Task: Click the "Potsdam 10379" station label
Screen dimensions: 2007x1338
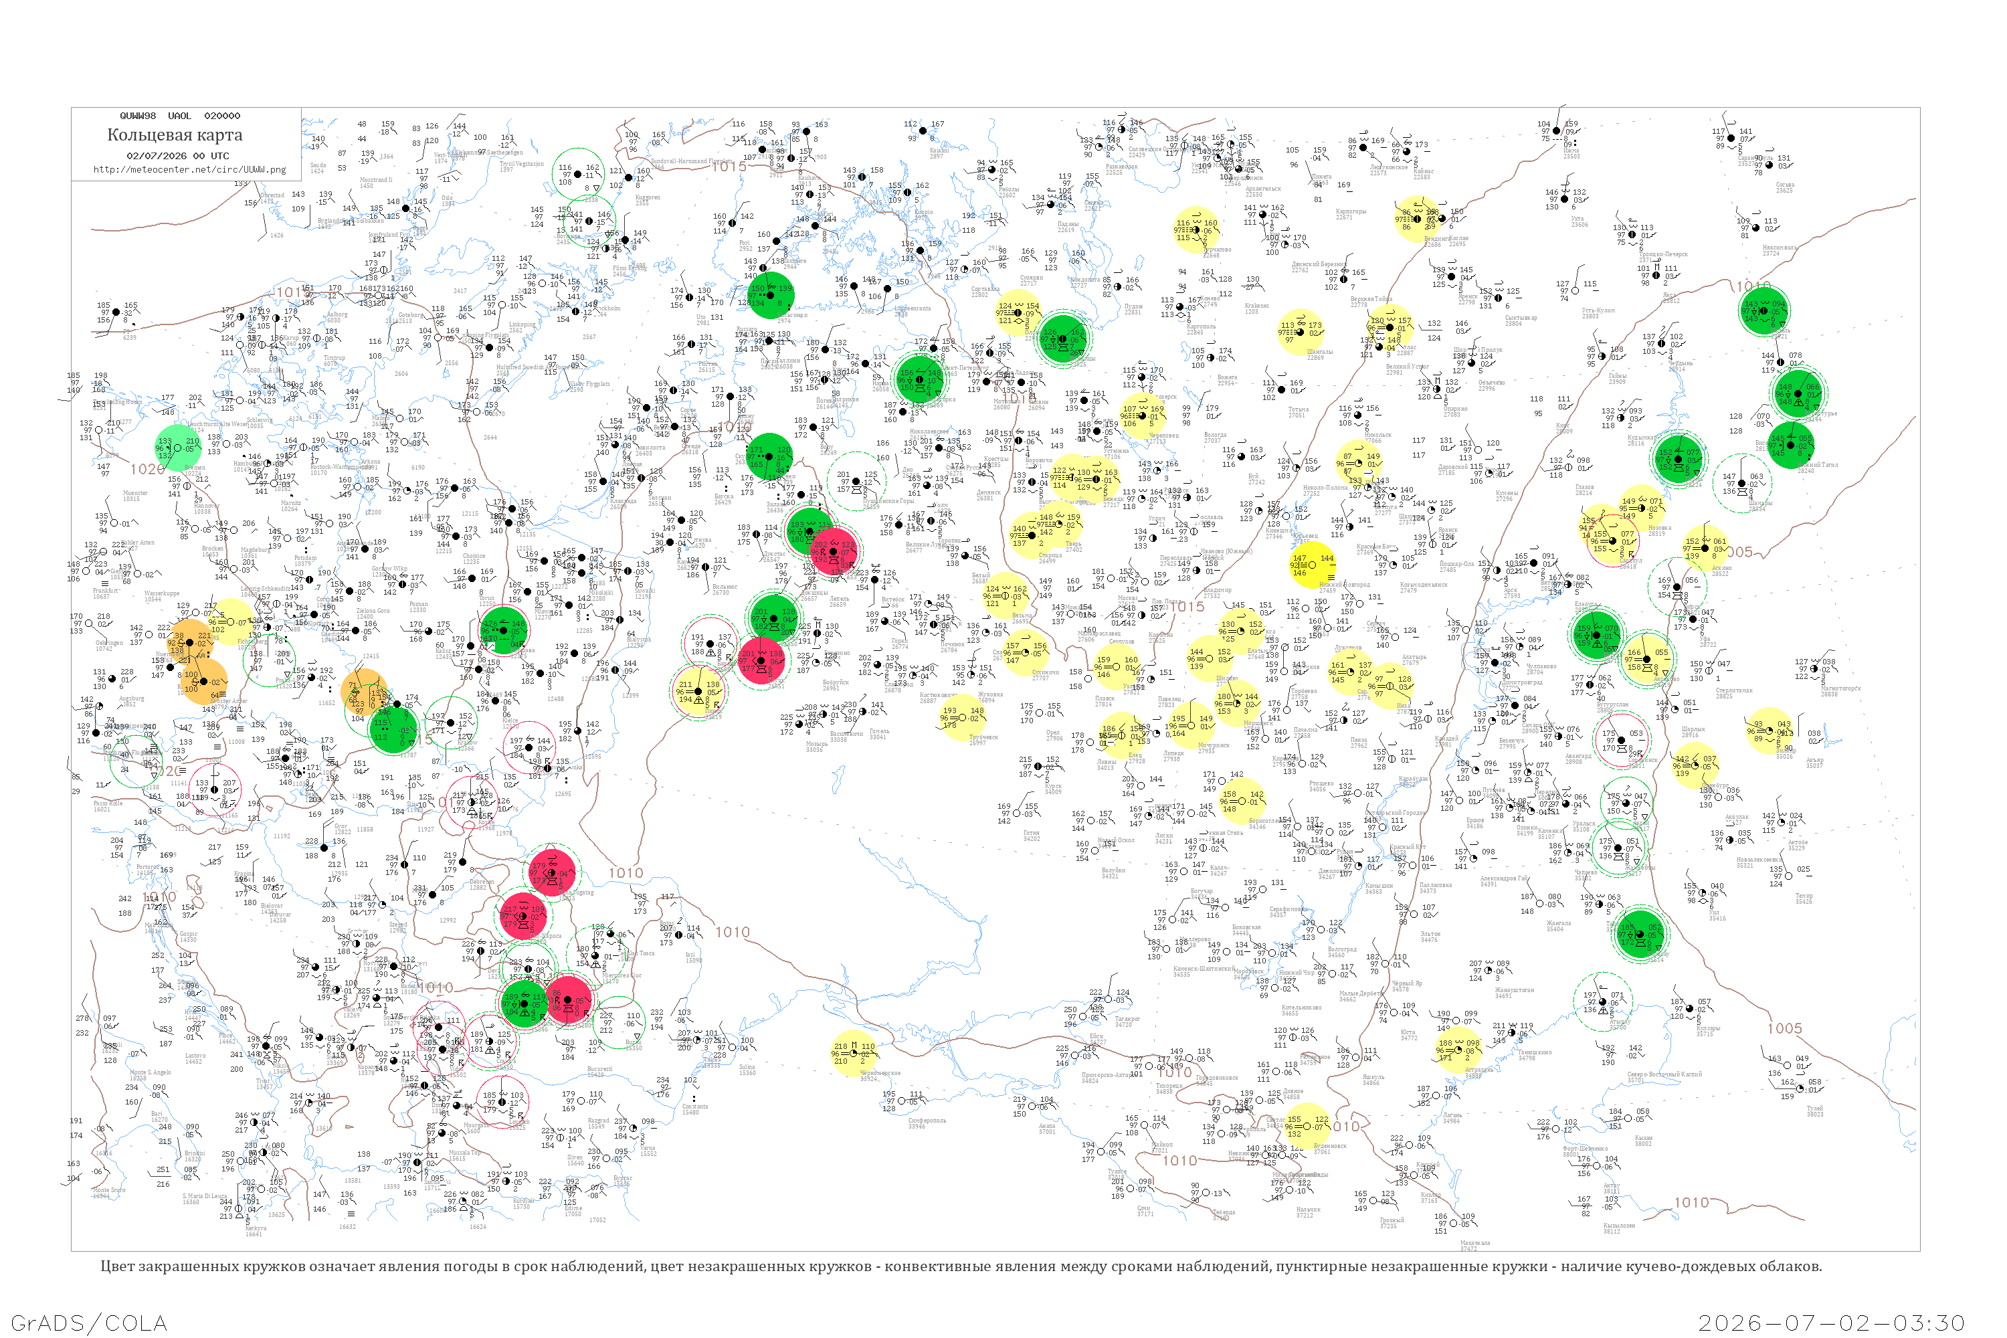Action: coord(304,561)
